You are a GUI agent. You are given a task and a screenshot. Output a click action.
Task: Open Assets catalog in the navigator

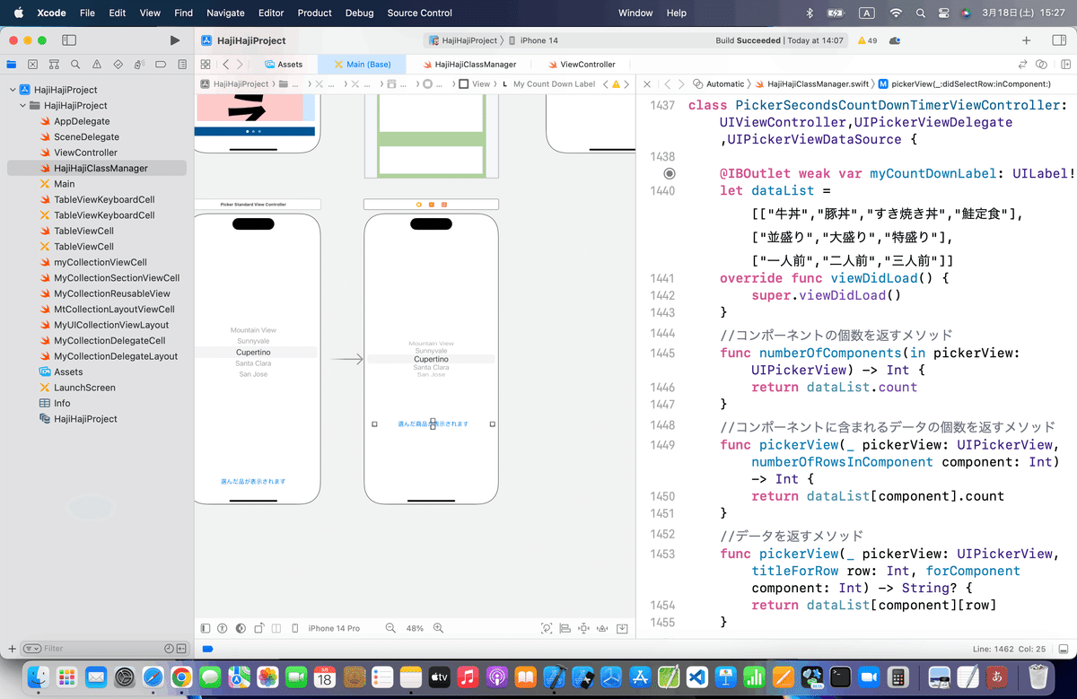click(x=68, y=372)
